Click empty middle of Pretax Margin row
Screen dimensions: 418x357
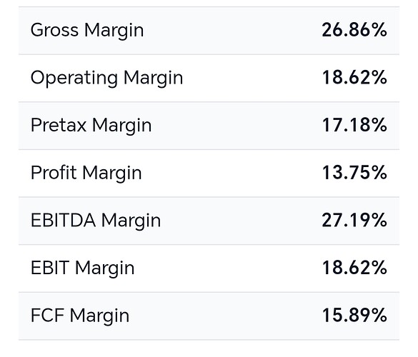click(x=236, y=126)
